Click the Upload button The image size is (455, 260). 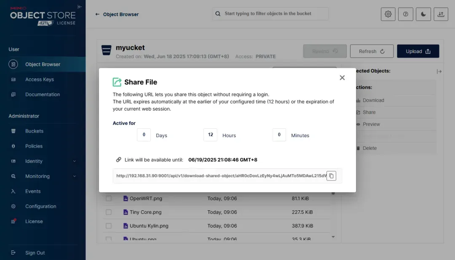[x=418, y=51]
